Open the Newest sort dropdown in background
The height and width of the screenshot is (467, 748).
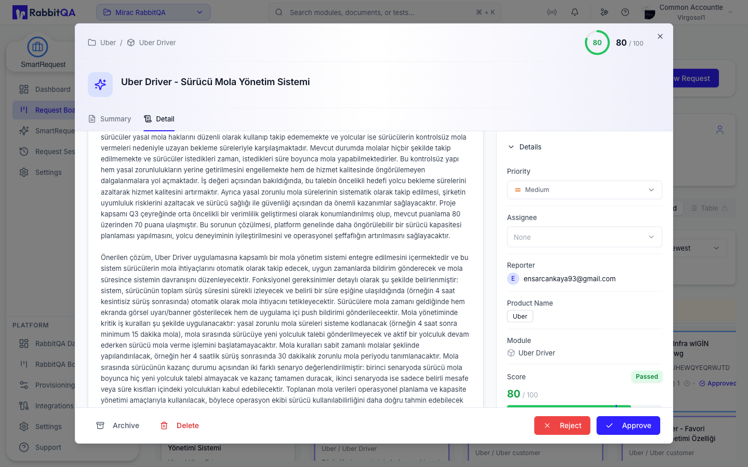[700, 248]
